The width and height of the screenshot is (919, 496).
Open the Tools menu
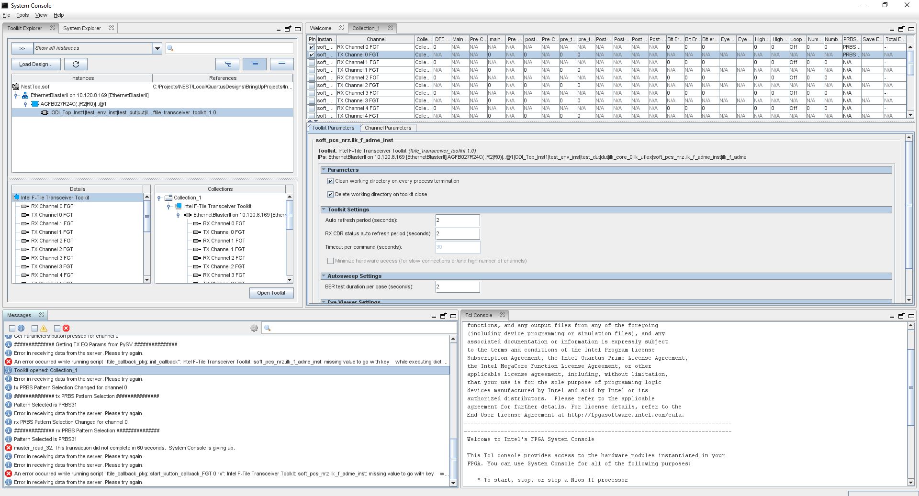coord(22,15)
